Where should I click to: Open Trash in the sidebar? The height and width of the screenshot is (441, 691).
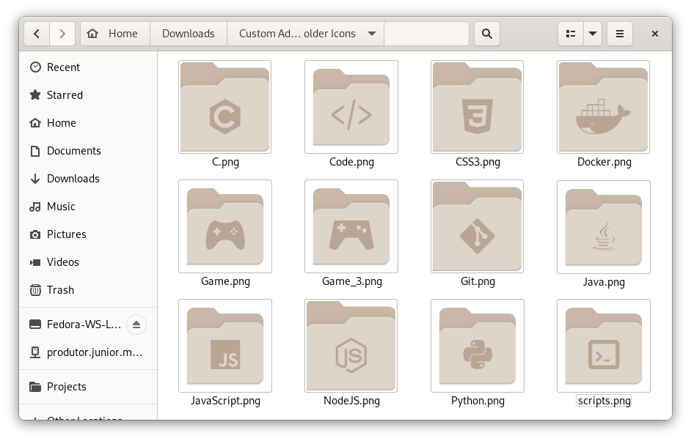(88, 289)
